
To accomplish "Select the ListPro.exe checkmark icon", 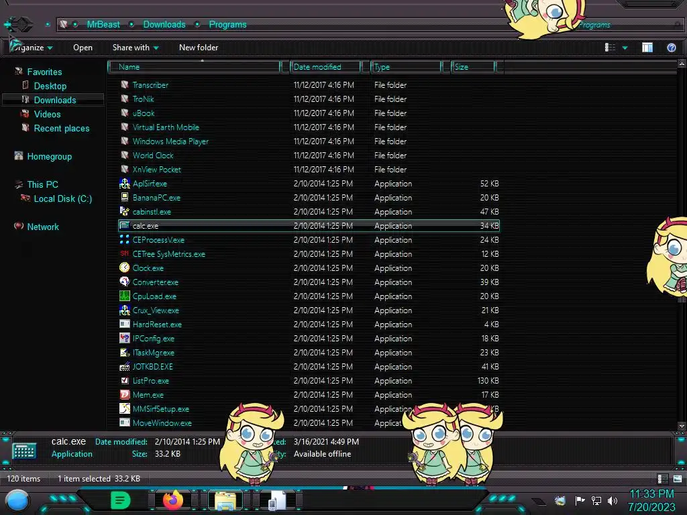I will coord(124,381).
